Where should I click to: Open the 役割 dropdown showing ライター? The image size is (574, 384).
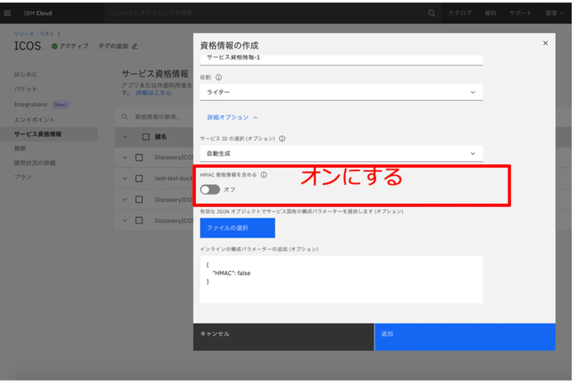341,92
